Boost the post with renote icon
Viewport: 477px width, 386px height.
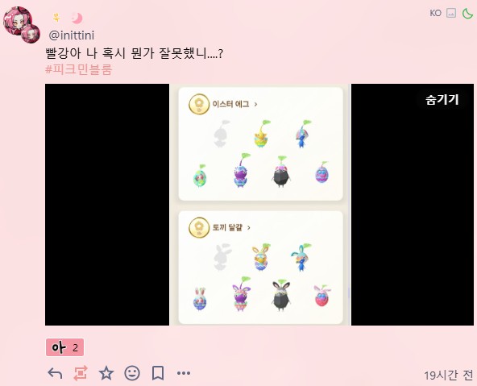pos(81,373)
